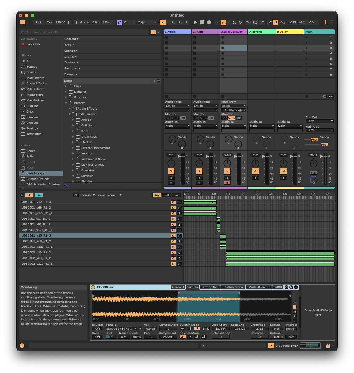Toggle the Automation Arm button
The width and height of the screenshot is (354, 373).
tap(223, 22)
